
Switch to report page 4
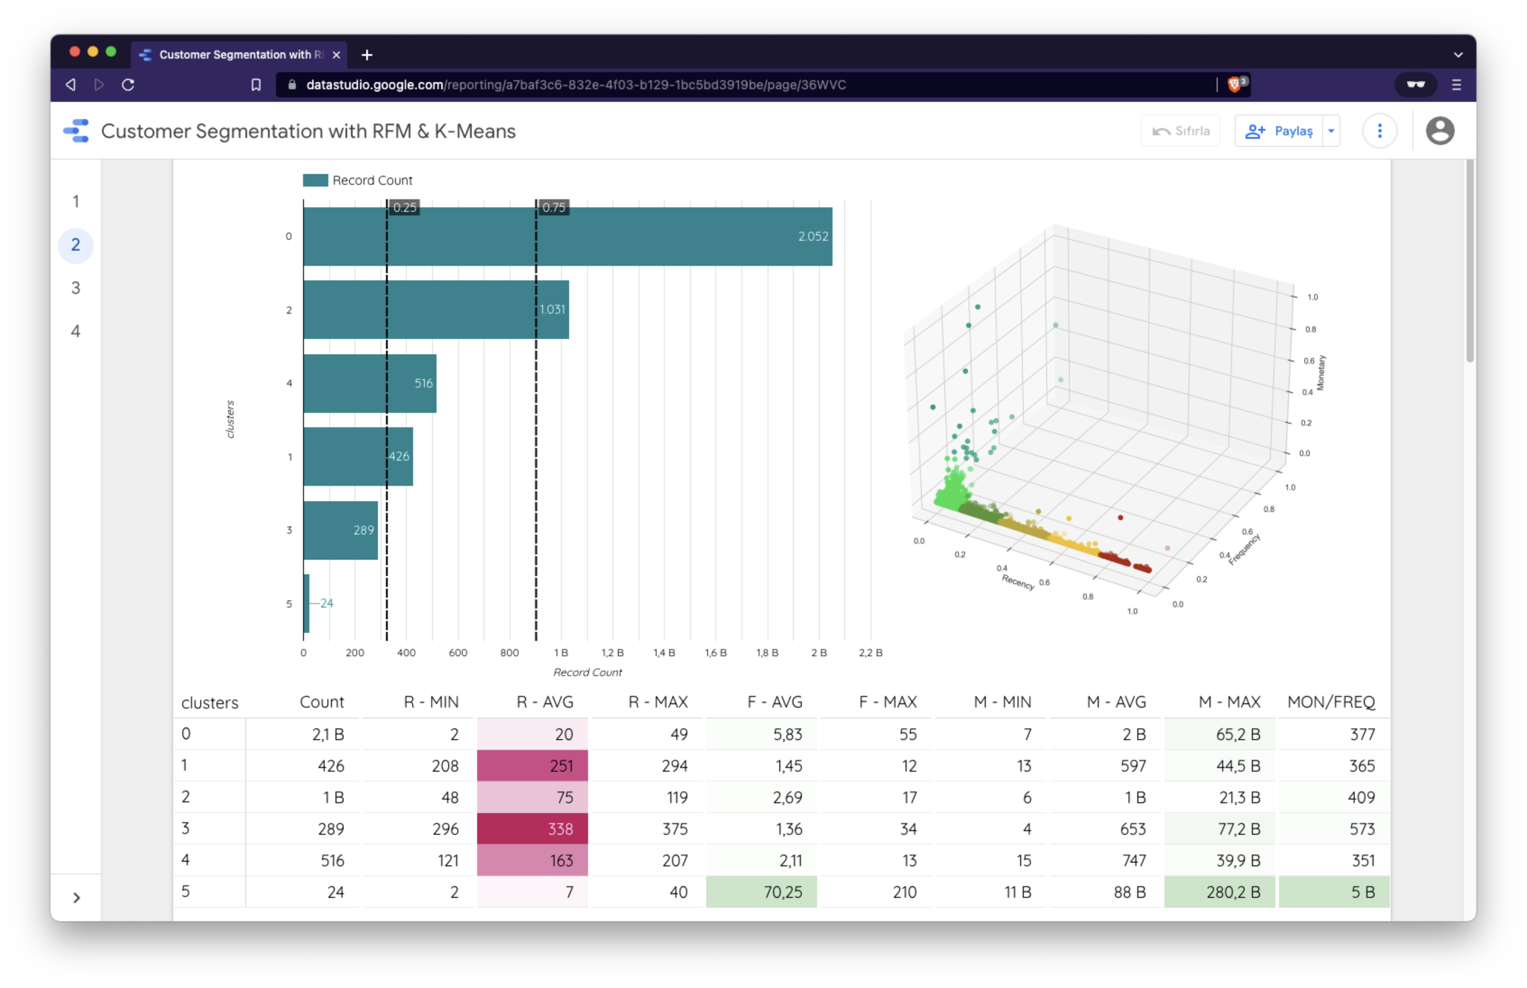[76, 331]
